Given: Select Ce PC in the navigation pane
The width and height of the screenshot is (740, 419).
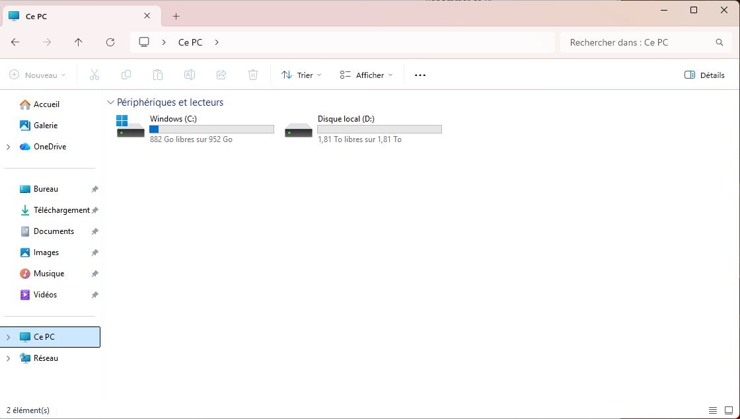Looking at the screenshot, I should coord(51,337).
